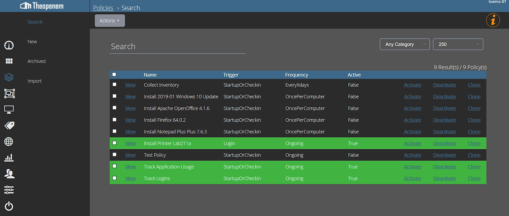Deactivate the Install Printer Lab211a policy
Screen dimensions: 509x216
click(445, 143)
